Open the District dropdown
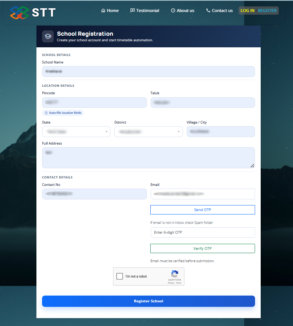The image size is (293, 326). (148, 131)
